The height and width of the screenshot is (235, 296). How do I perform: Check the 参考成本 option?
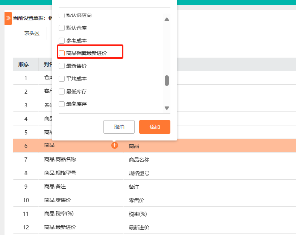(62, 41)
